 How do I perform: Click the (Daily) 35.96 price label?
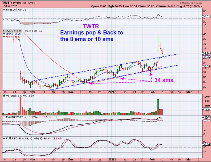(33, 31)
